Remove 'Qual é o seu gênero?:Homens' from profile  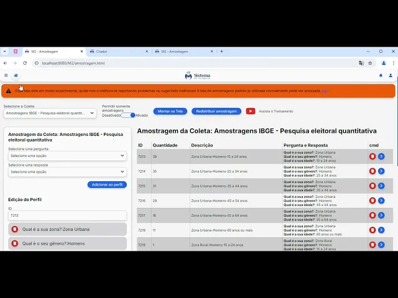pyautogui.click(x=15, y=243)
